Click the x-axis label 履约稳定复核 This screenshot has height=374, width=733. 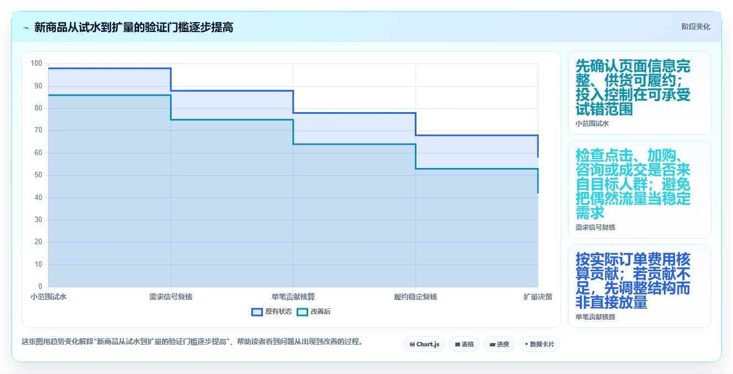[415, 297]
